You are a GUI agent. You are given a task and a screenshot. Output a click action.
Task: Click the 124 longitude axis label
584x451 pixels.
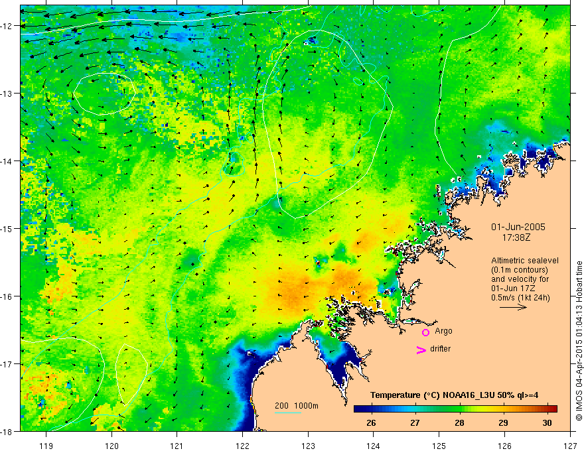coord(374,446)
